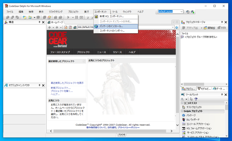Click the Set Debug Desktop icon

coord(192,12)
